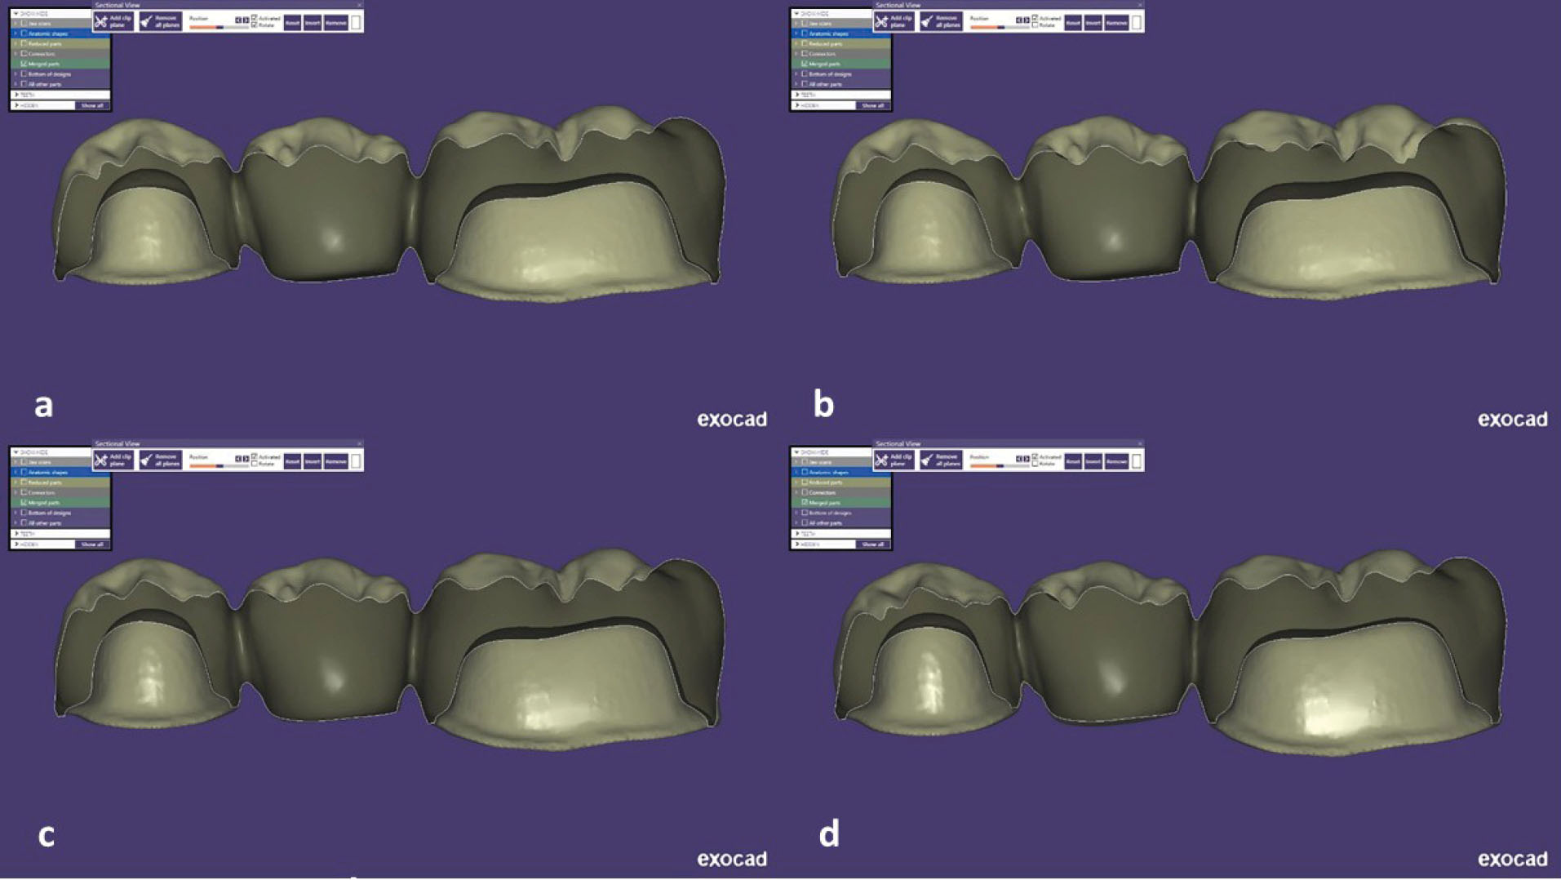Click Remove all planes broom icon in panel c
Image resolution: width=1561 pixels, height=880 pixels.
click(147, 461)
